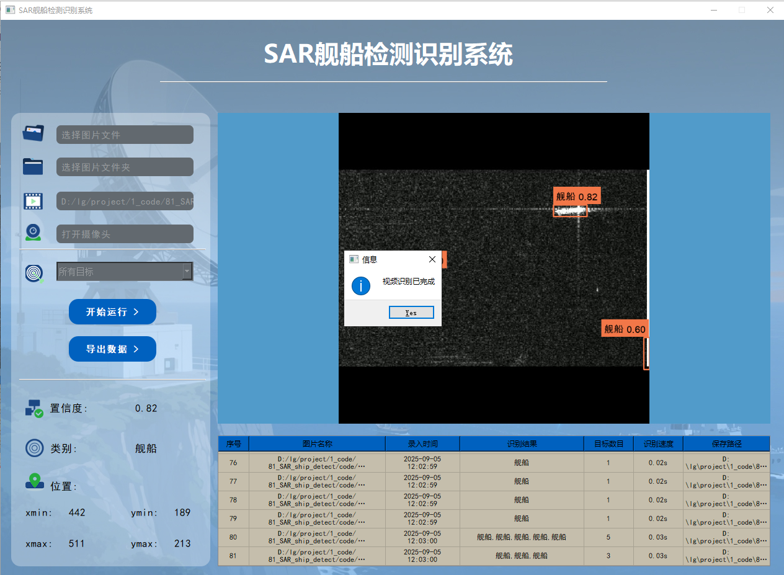Viewport: 784px width, 575px height.
Task: Click target count 3 in row 81
Action: [x=608, y=556]
